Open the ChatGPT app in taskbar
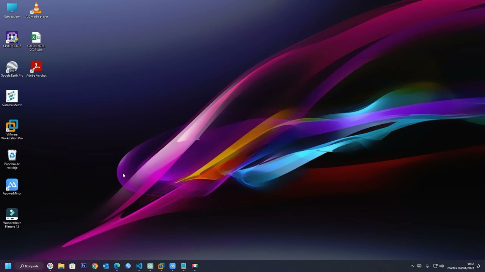485x272 pixels. (x=150, y=266)
